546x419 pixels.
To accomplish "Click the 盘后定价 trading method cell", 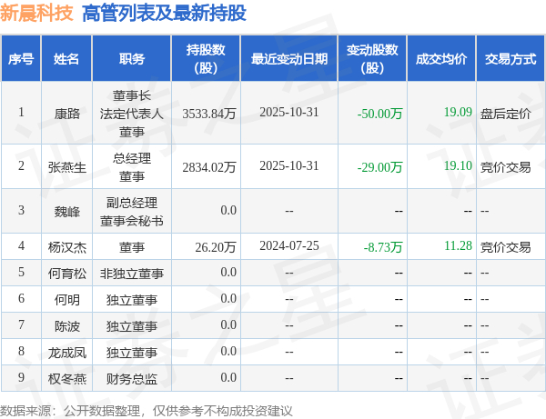I will click(x=506, y=114).
